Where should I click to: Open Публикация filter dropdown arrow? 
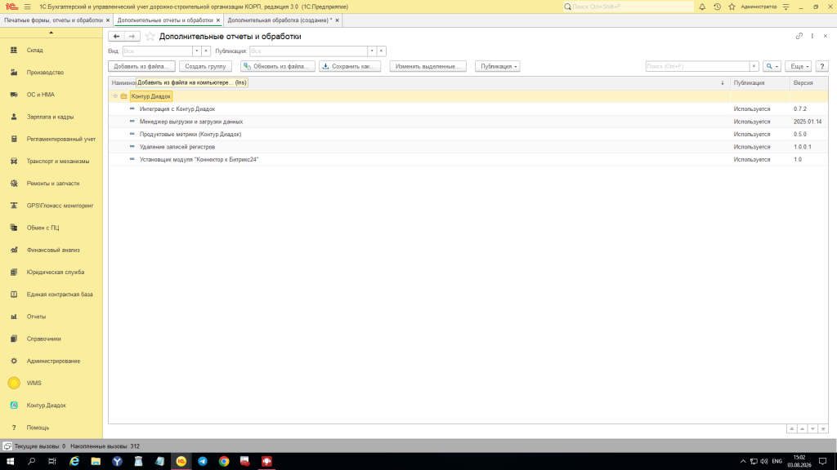tap(372, 51)
